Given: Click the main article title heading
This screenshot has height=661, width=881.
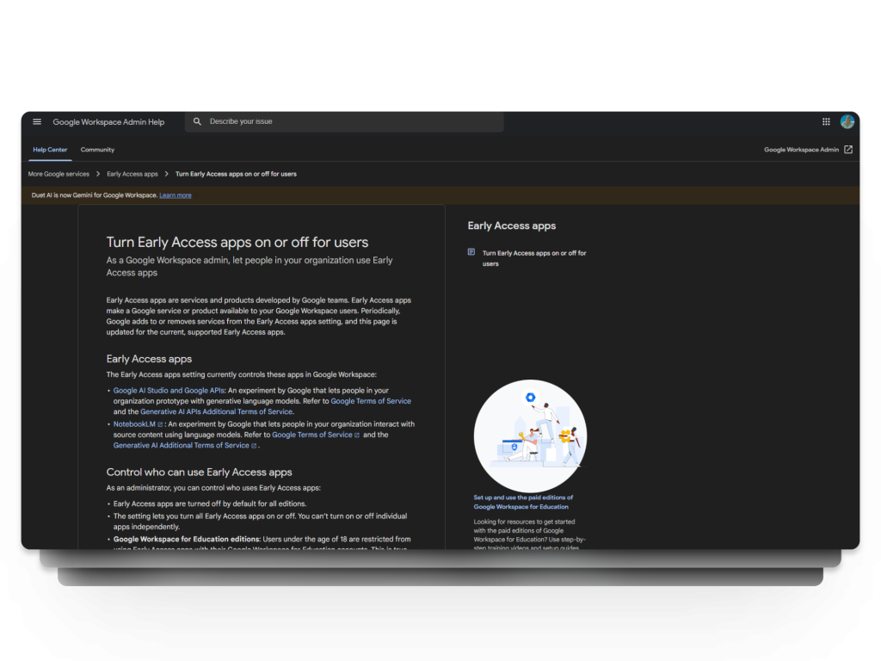Looking at the screenshot, I should tap(237, 242).
